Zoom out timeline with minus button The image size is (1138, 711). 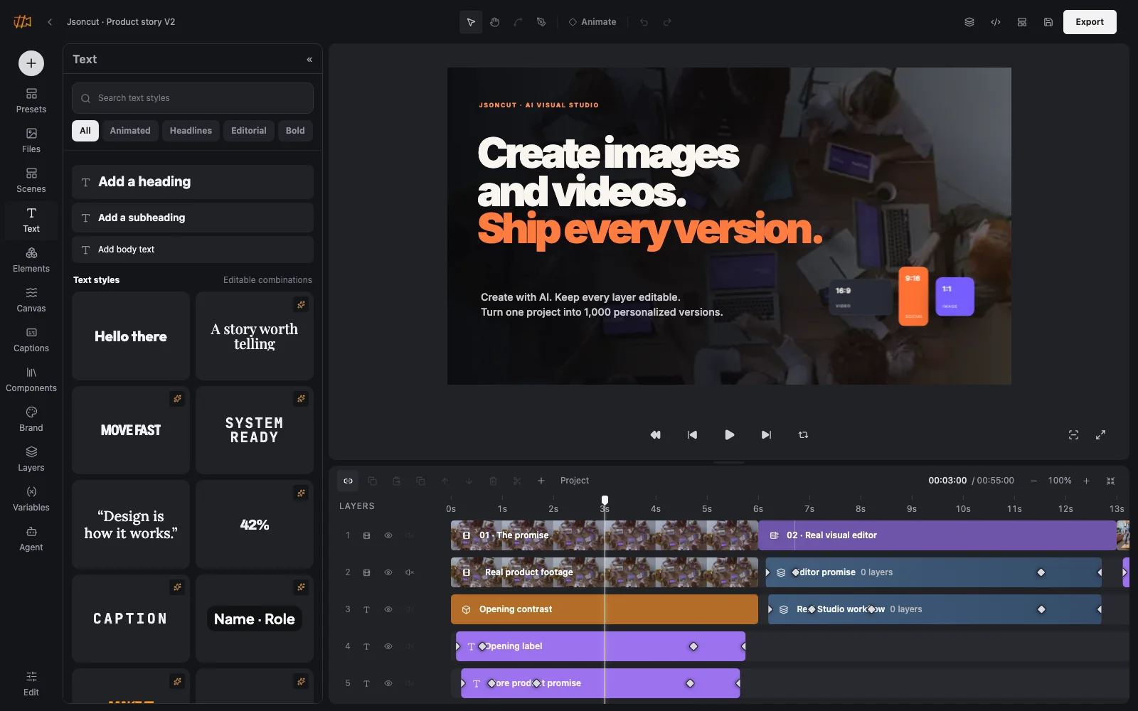pyautogui.click(x=1033, y=481)
